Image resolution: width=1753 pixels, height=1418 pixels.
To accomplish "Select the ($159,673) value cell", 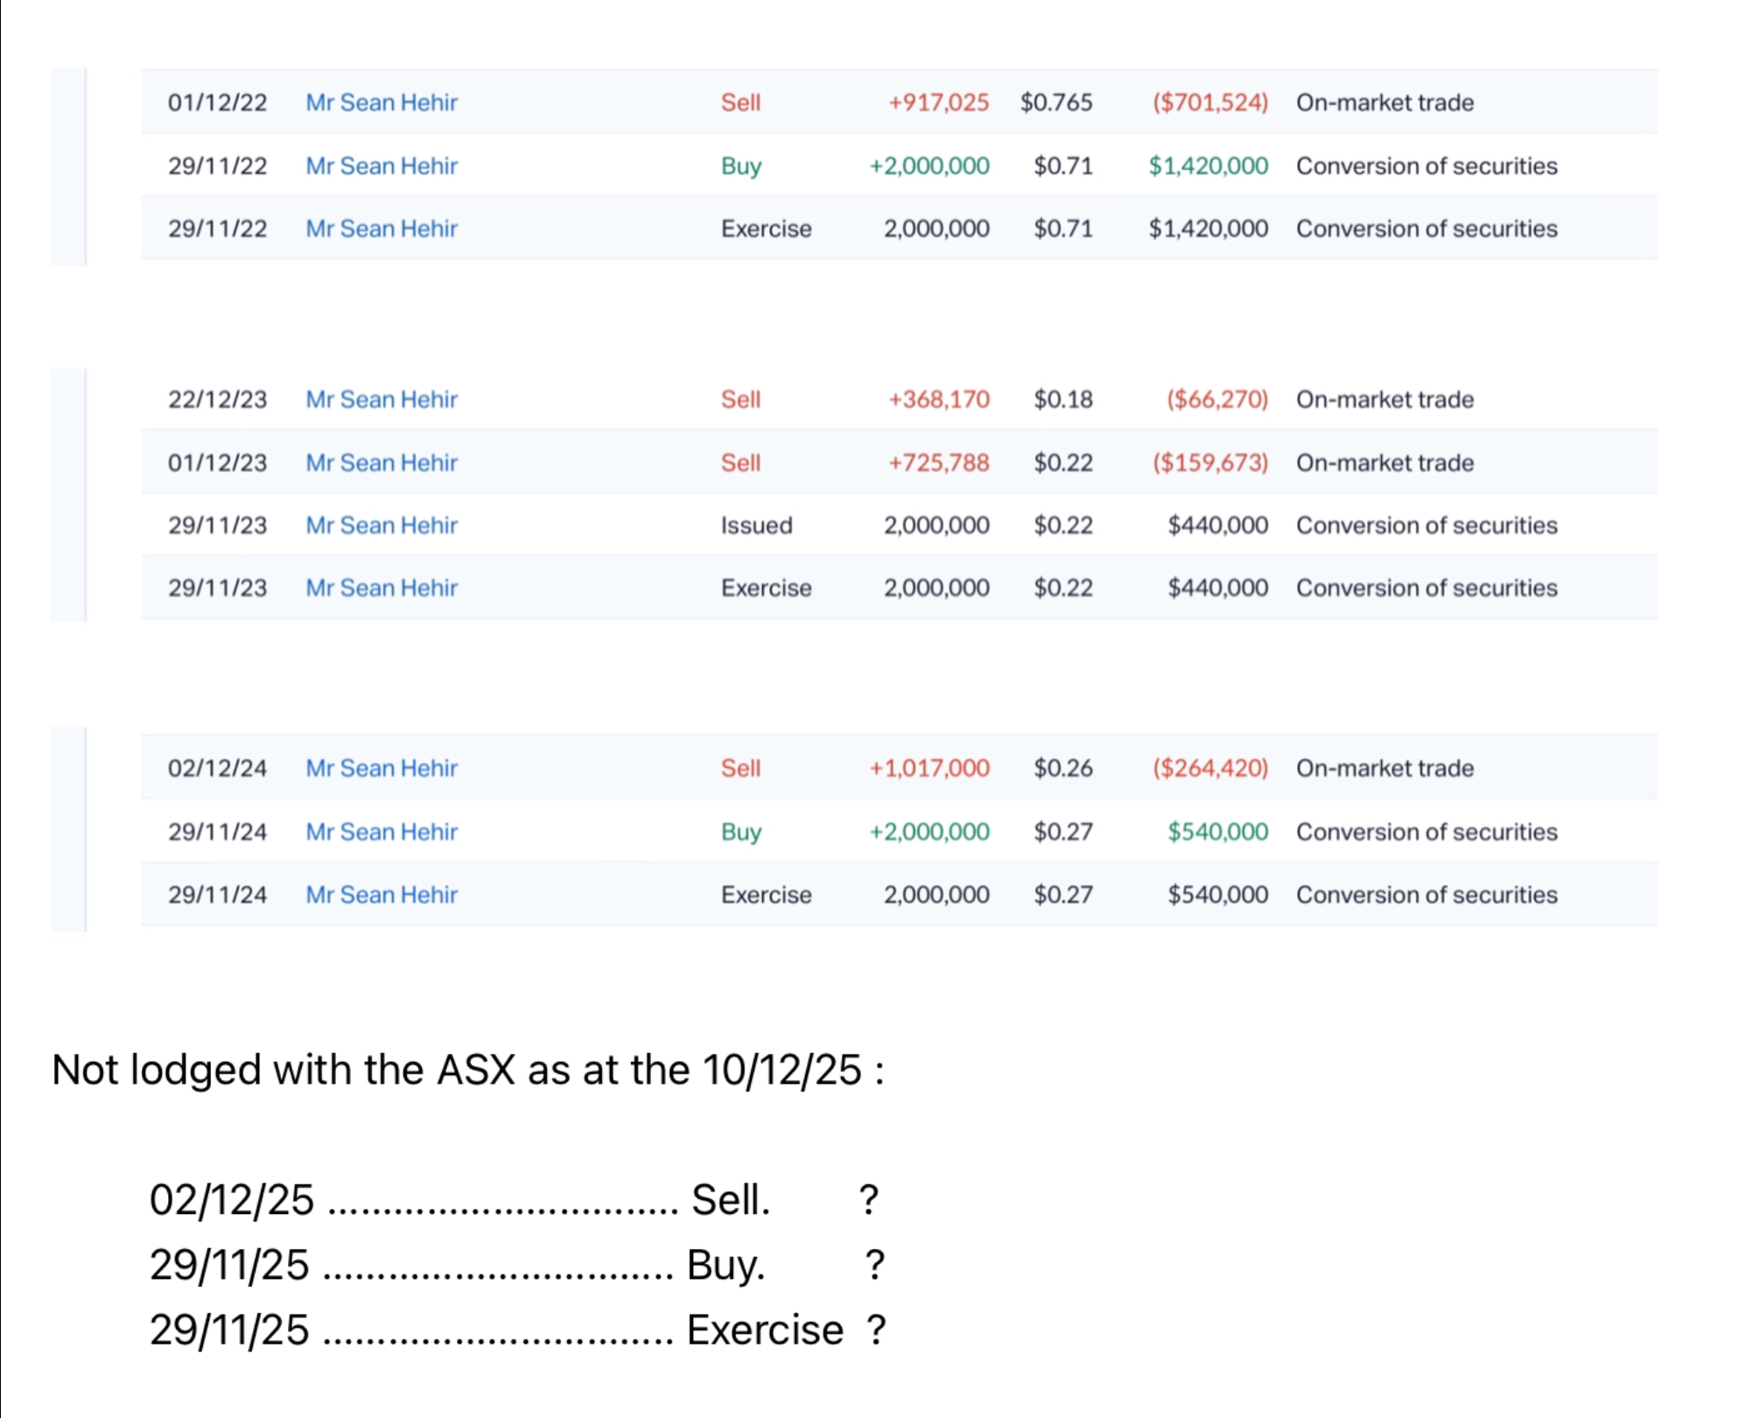I will pyautogui.click(x=1210, y=462).
